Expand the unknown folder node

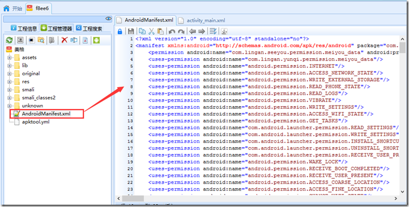10,106
